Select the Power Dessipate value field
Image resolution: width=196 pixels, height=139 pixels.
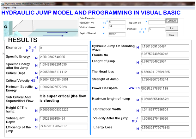click(x=164, y=88)
